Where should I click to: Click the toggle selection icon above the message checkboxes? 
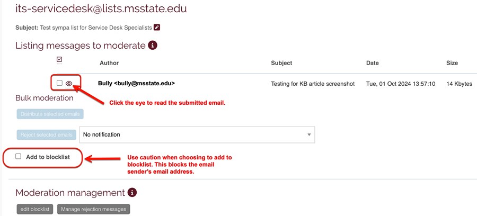click(59, 59)
